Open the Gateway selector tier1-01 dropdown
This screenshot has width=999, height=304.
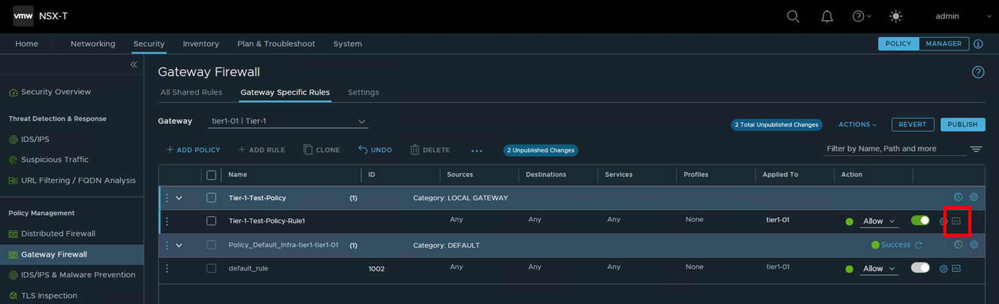point(289,122)
